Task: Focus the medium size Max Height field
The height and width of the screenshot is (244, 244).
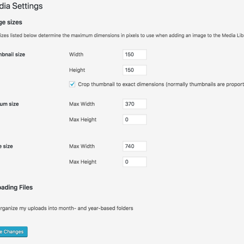Action: pyautogui.click(x=134, y=119)
